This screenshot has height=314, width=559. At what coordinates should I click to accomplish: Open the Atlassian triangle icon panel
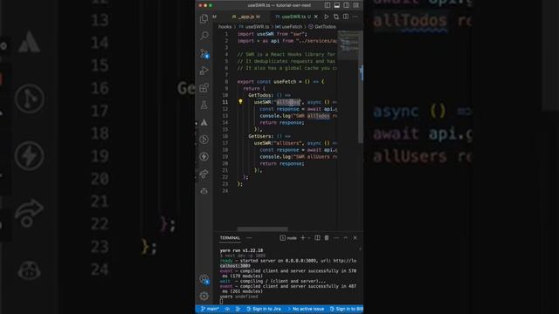tap(204, 122)
